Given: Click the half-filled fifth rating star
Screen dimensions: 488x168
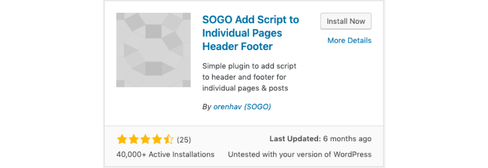Looking at the screenshot, I should 168,140.
